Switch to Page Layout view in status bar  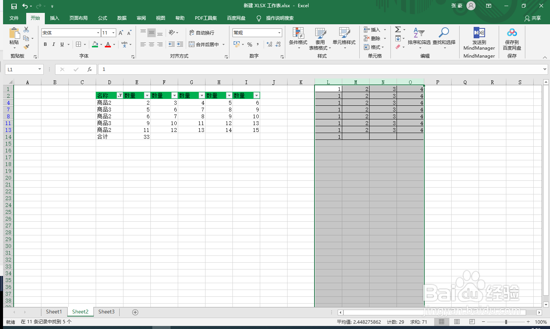(457, 322)
